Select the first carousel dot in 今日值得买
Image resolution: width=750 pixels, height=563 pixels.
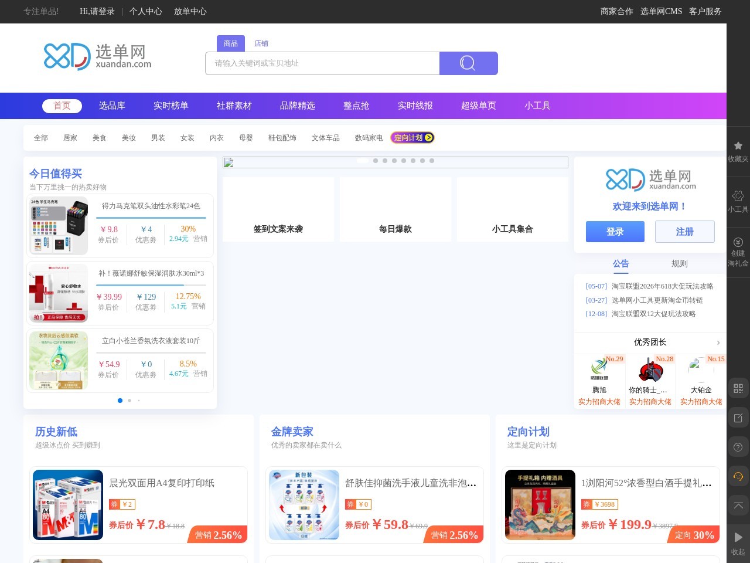click(x=120, y=401)
